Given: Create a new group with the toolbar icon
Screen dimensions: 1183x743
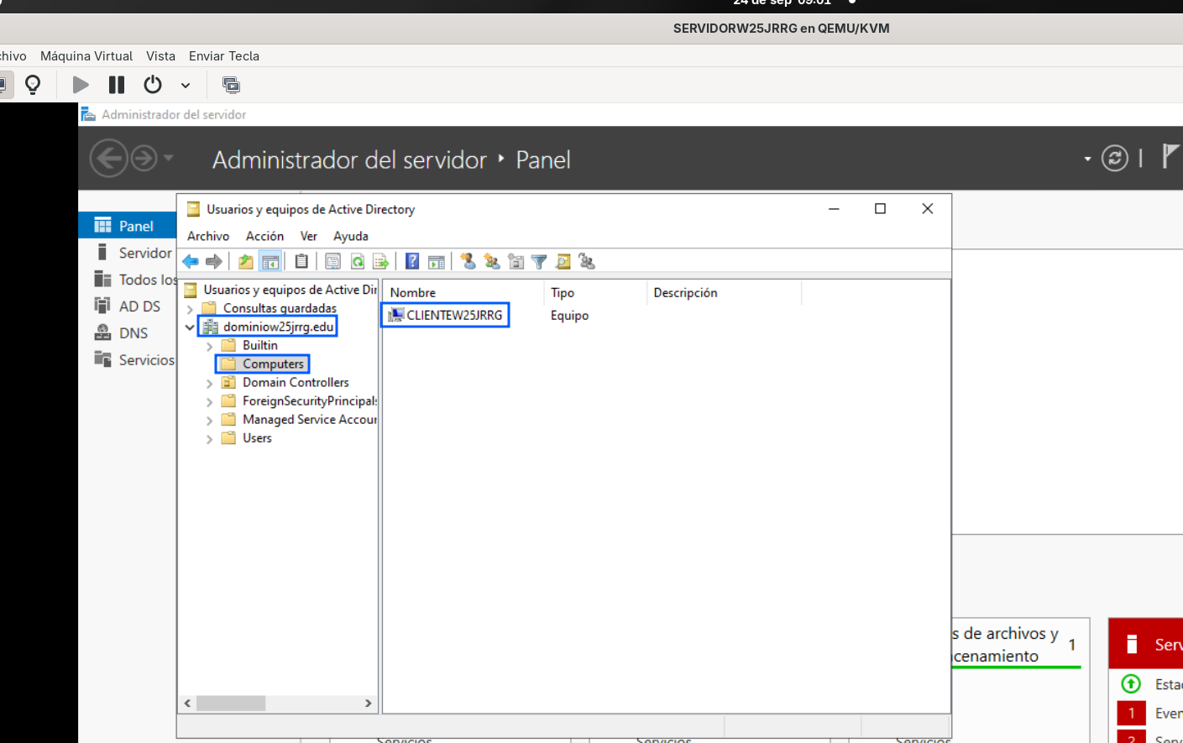Looking at the screenshot, I should coord(492,262).
